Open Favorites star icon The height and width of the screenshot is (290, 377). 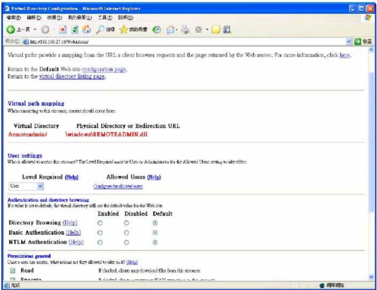[x=124, y=30]
